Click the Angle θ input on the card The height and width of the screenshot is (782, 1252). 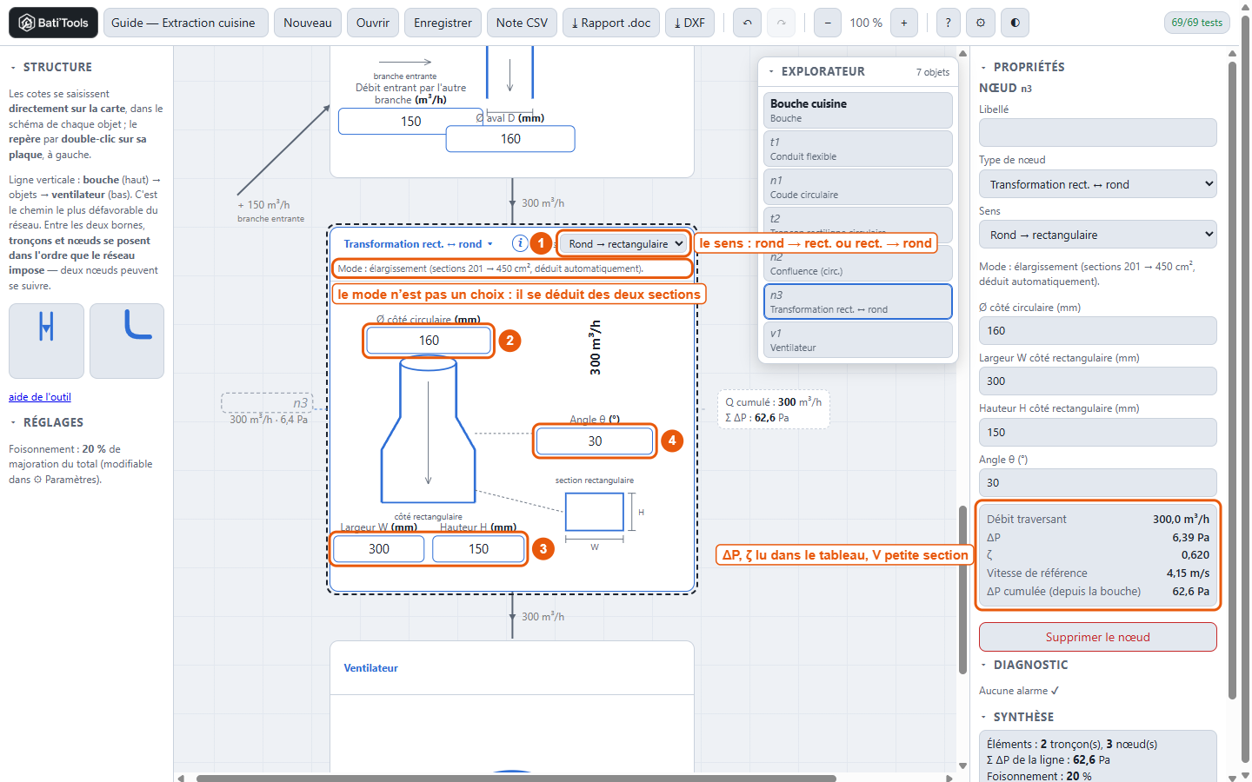click(x=595, y=441)
